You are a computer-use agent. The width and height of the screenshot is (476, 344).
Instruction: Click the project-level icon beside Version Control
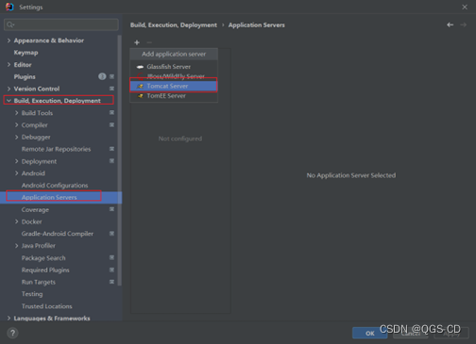(x=111, y=89)
